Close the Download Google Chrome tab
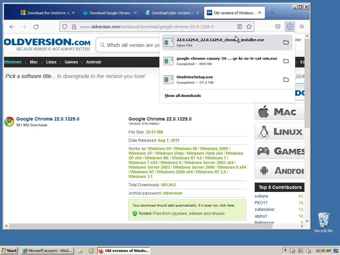The image size is (340, 255). tap(135, 13)
